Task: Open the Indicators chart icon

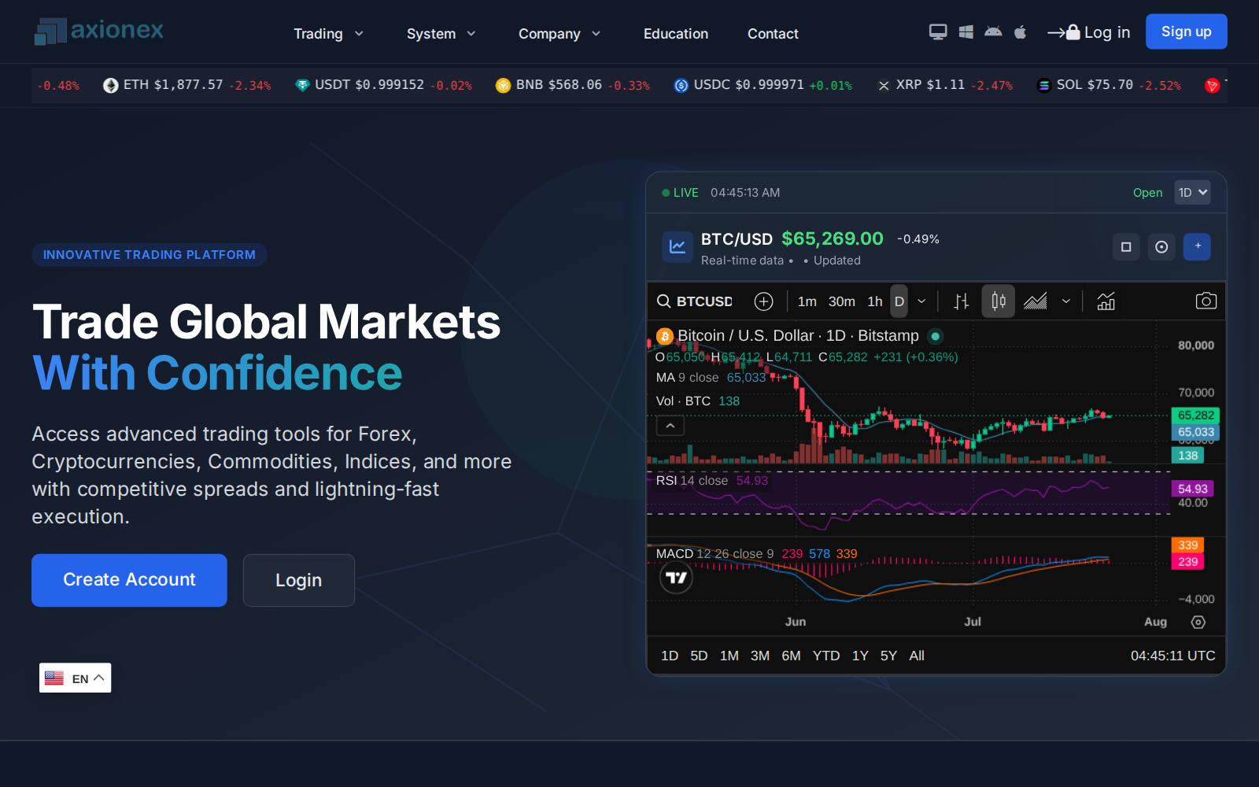Action: (1106, 301)
